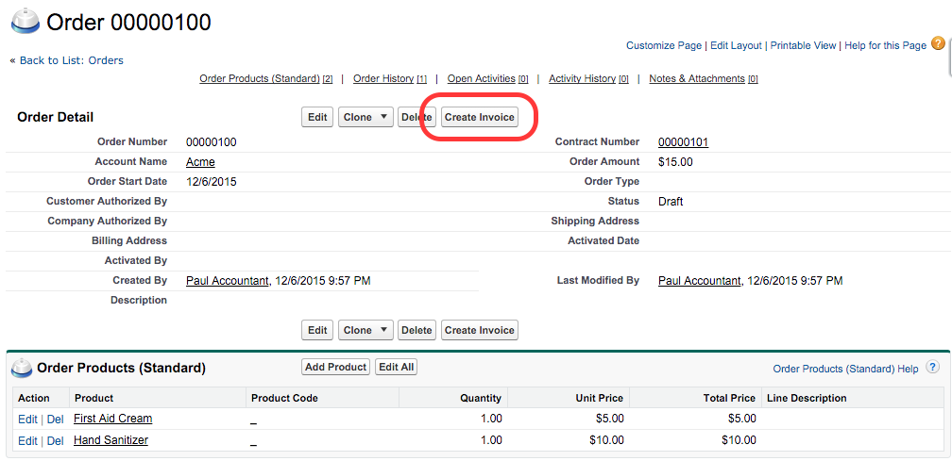Go to Notes & Attachments related list
The image size is (952, 461).
click(697, 79)
